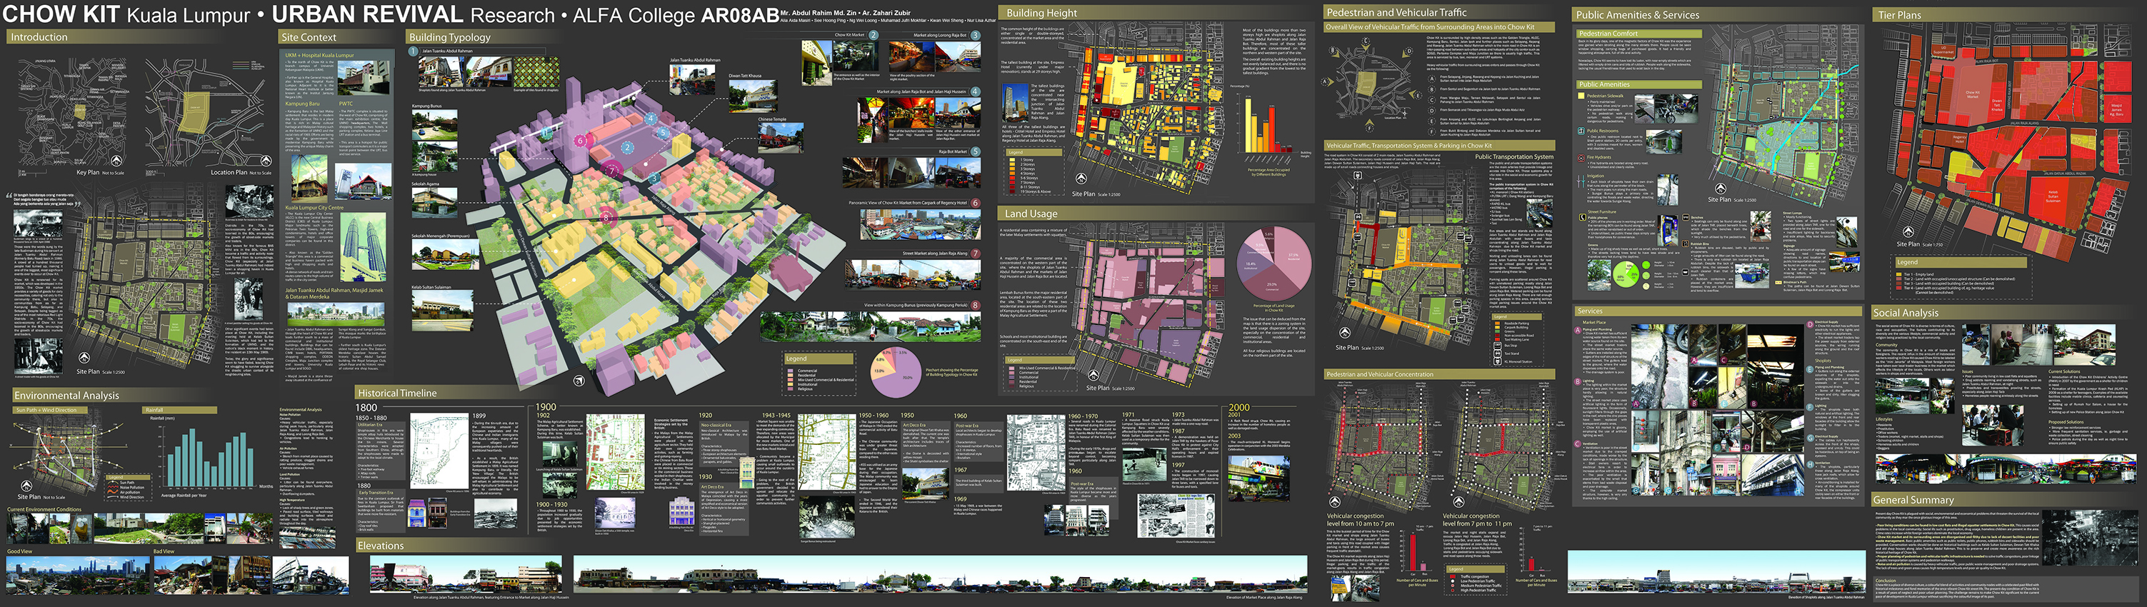The width and height of the screenshot is (2147, 607).
Task: Click the Land Usage percentage pie chart
Action: click(x=1273, y=264)
